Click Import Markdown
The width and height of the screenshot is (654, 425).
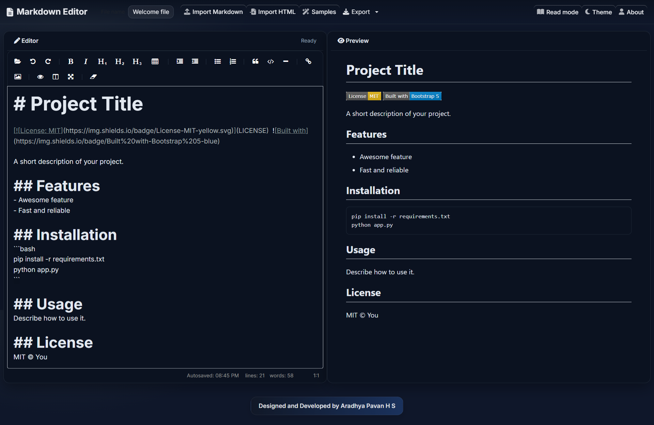(x=214, y=12)
